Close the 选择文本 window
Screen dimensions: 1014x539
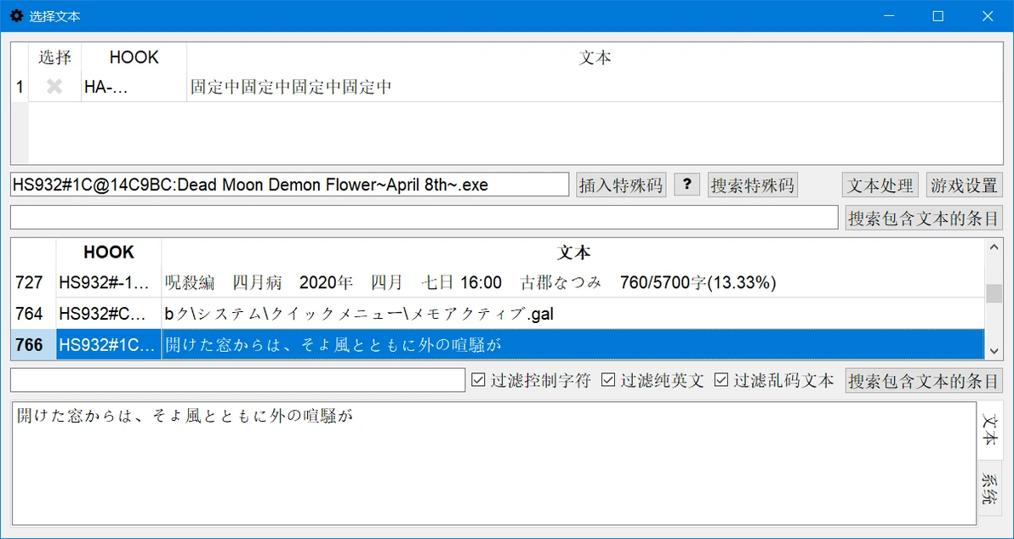(988, 16)
